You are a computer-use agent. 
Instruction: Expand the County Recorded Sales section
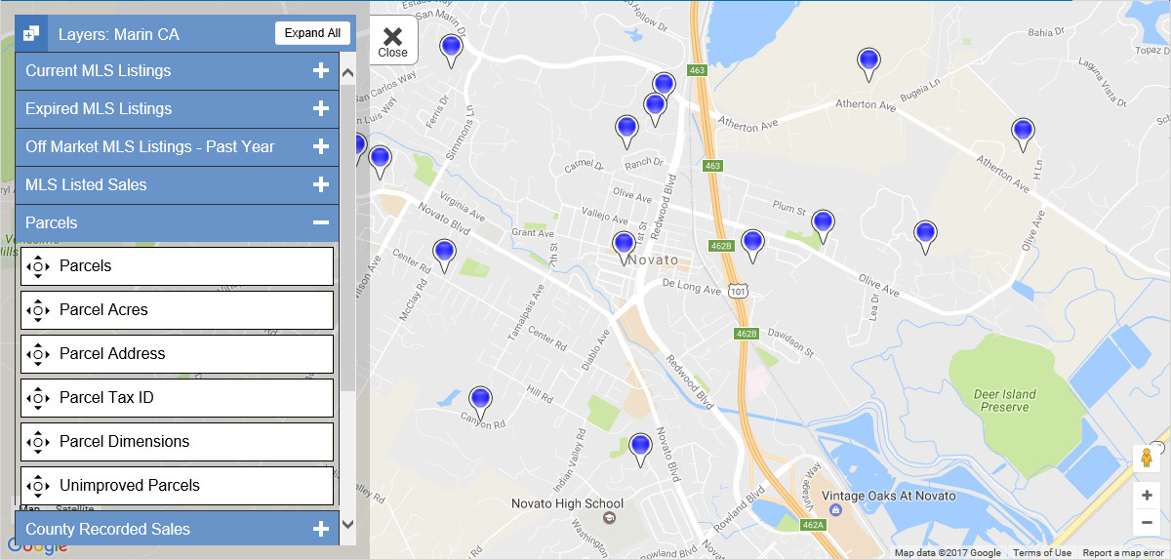pyautogui.click(x=320, y=530)
